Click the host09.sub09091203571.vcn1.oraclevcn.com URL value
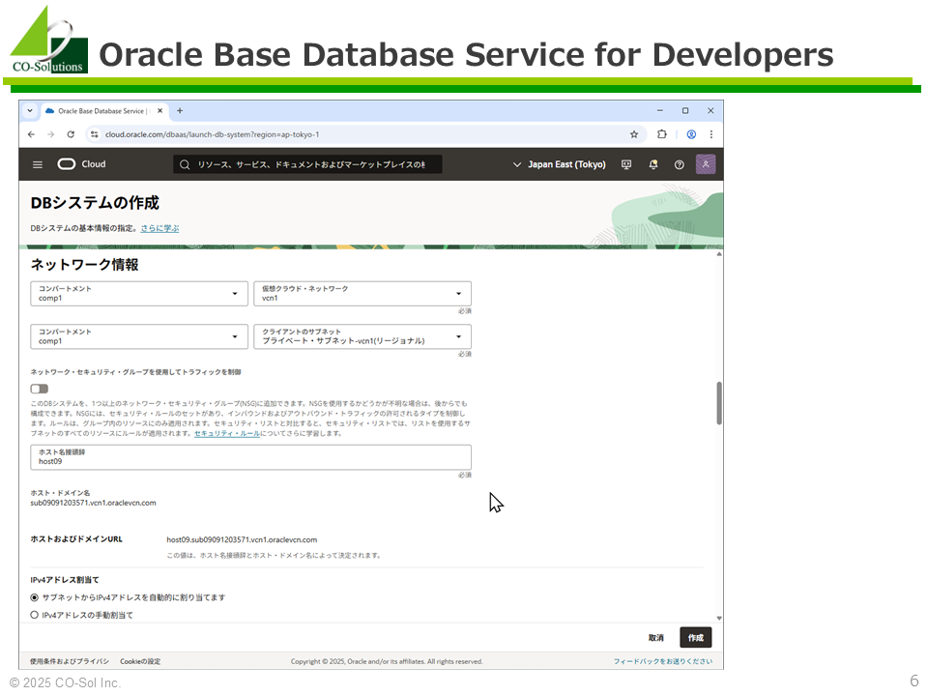 tap(242, 539)
